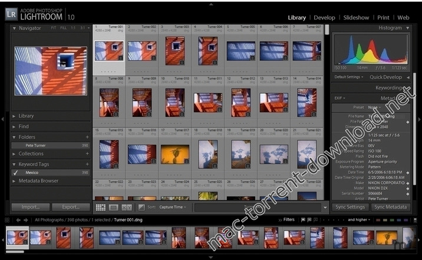Click the Filters label in filmstrip bar
Viewport: 422px width, 260px height.
point(289,220)
